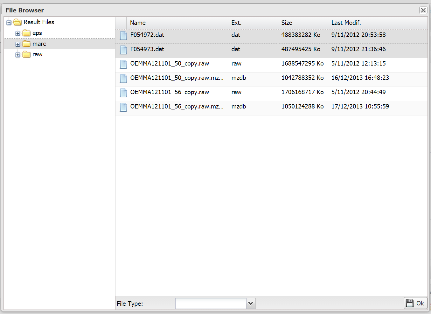Close the File Browser dialog

pyautogui.click(x=423, y=10)
